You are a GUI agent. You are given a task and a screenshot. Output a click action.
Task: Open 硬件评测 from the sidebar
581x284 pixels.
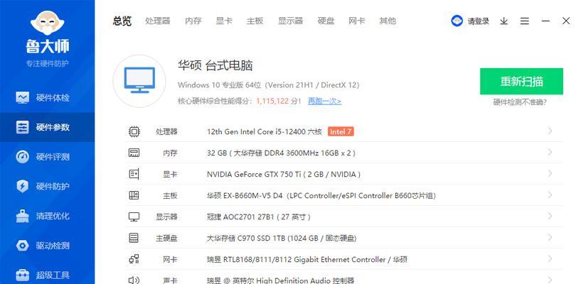click(48, 157)
